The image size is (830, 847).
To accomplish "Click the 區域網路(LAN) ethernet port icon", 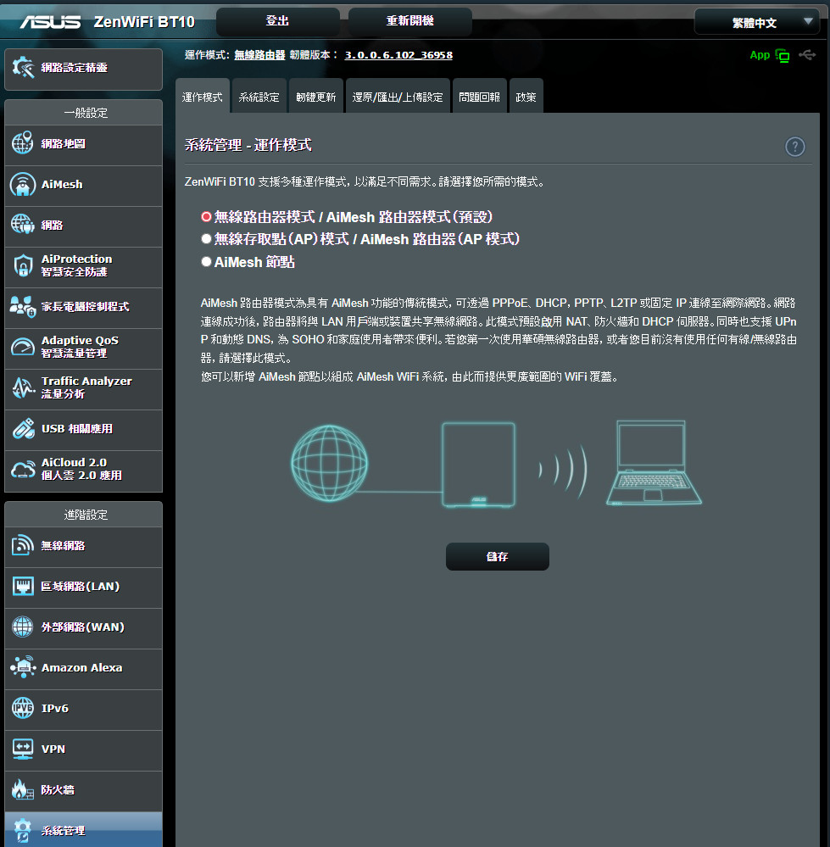I will point(23,586).
